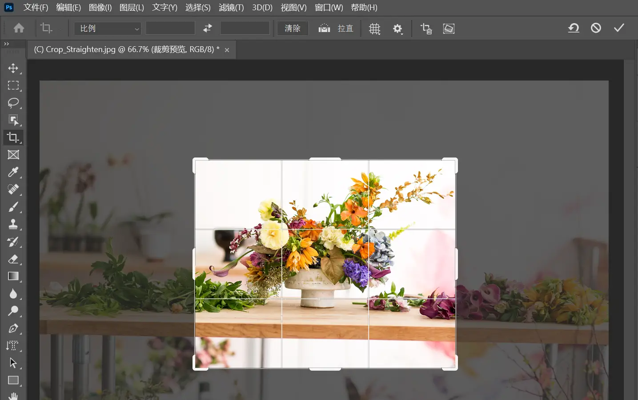Select the Pen tool
This screenshot has width=638, height=400.
tap(13, 328)
